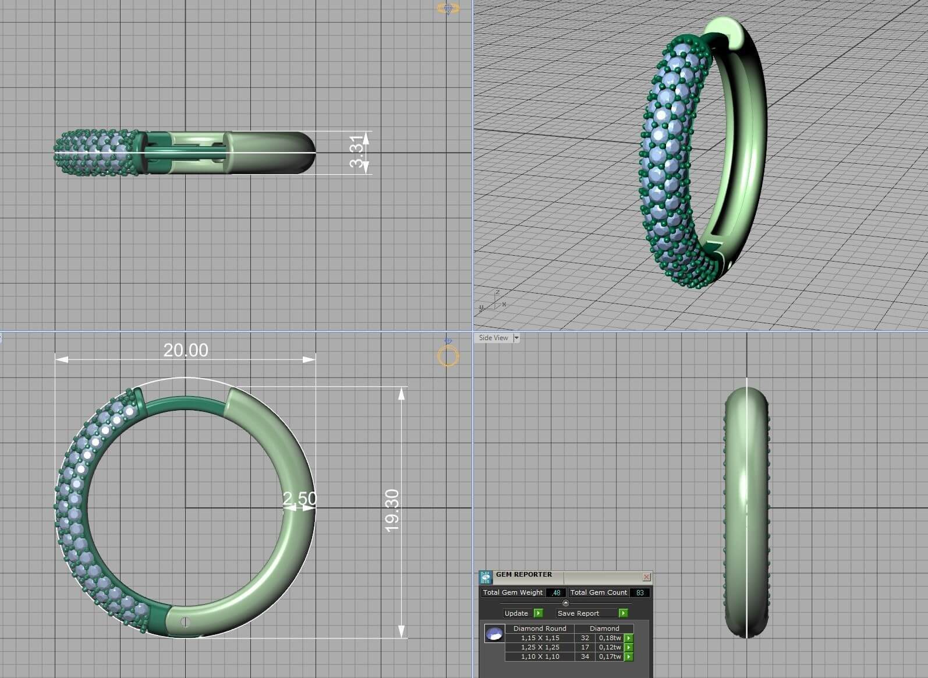Collapse the Gem Reporter details section

565,603
